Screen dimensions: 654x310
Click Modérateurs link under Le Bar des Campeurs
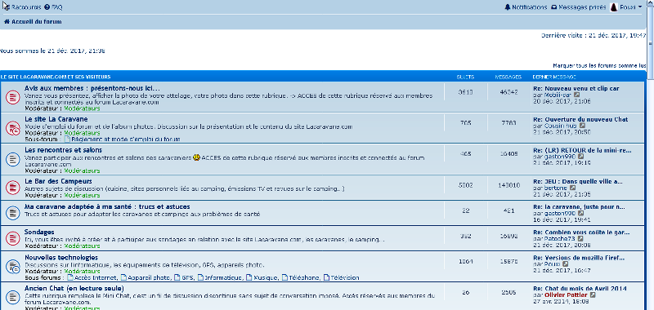82,195
